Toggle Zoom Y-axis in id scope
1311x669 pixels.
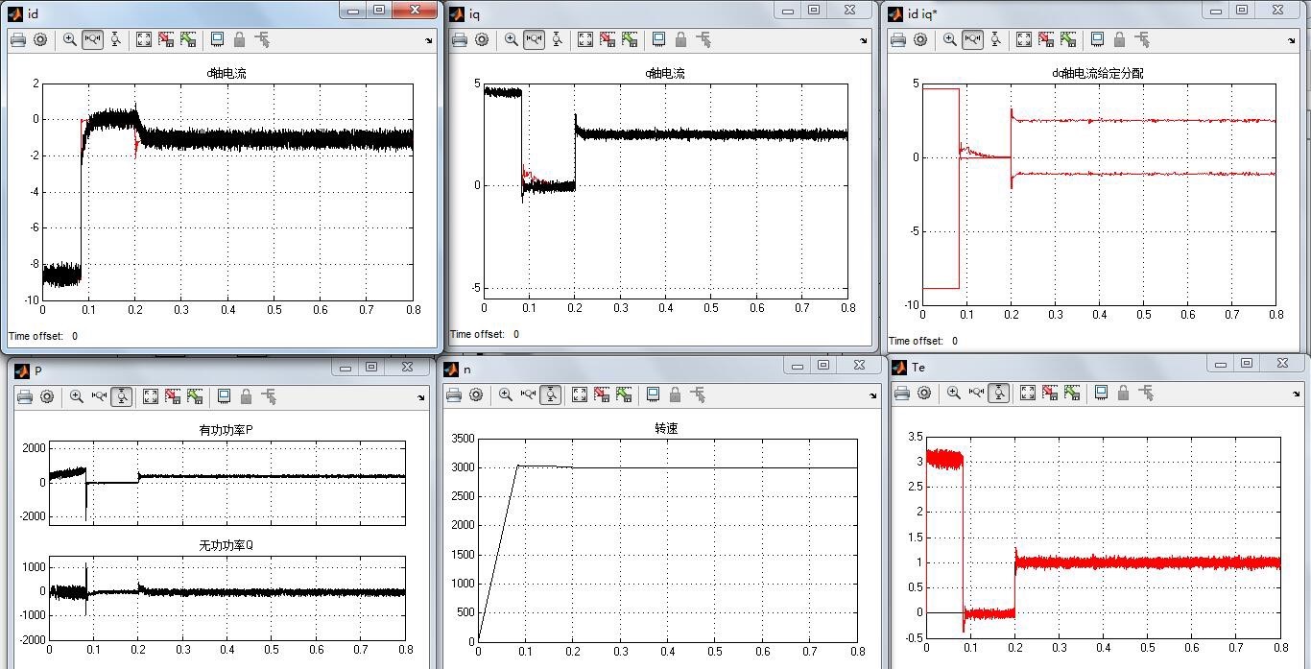pyautogui.click(x=115, y=39)
